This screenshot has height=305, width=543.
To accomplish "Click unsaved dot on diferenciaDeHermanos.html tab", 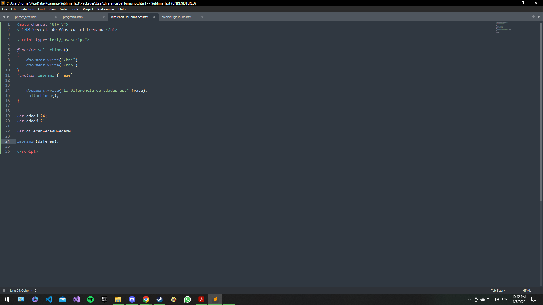I will [154, 17].
